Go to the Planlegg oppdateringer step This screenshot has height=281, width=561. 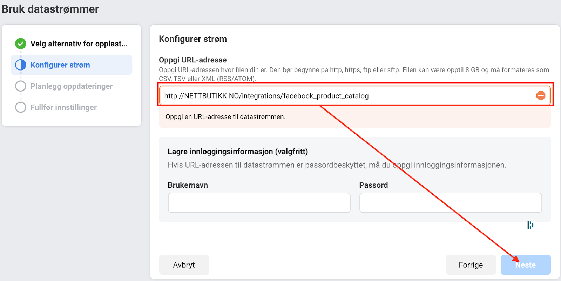coord(72,86)
